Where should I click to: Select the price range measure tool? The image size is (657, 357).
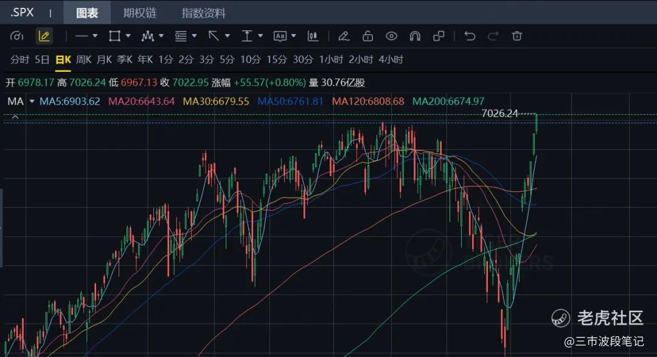pyautogui.click(x=247, y=36)
